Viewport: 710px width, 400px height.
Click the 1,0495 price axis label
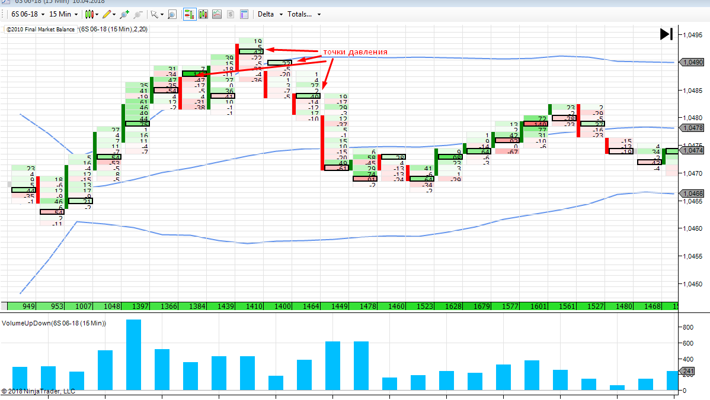point(693,36)
